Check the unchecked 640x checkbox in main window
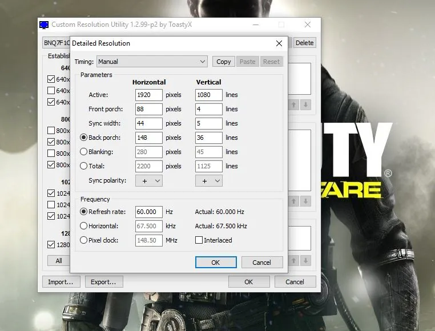This screenshot has width=435, height=331. tap(51, 90)
